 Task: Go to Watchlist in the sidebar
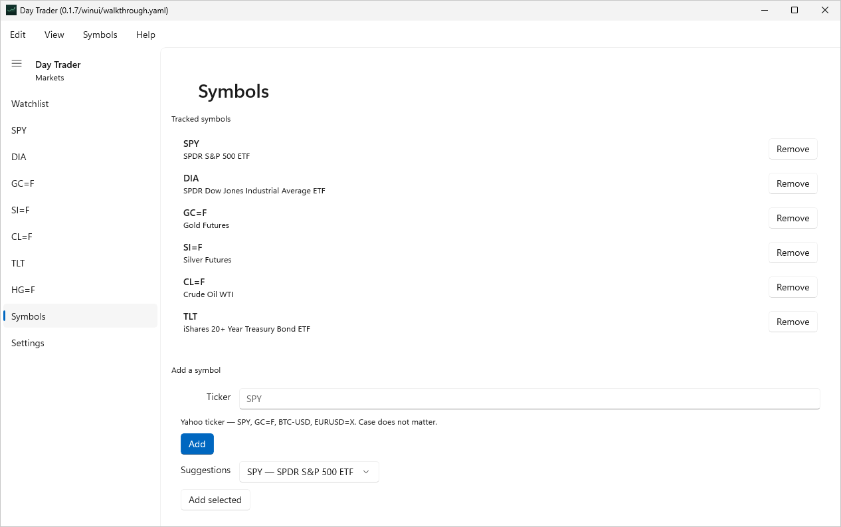click(80, 104)
